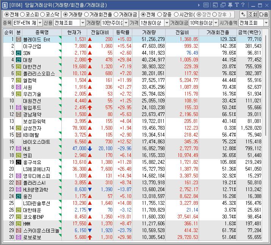Viewport: 271px width, 245px height.
Task: Click the link-arrows icon beside 조회 button
Action: point(243,14)
